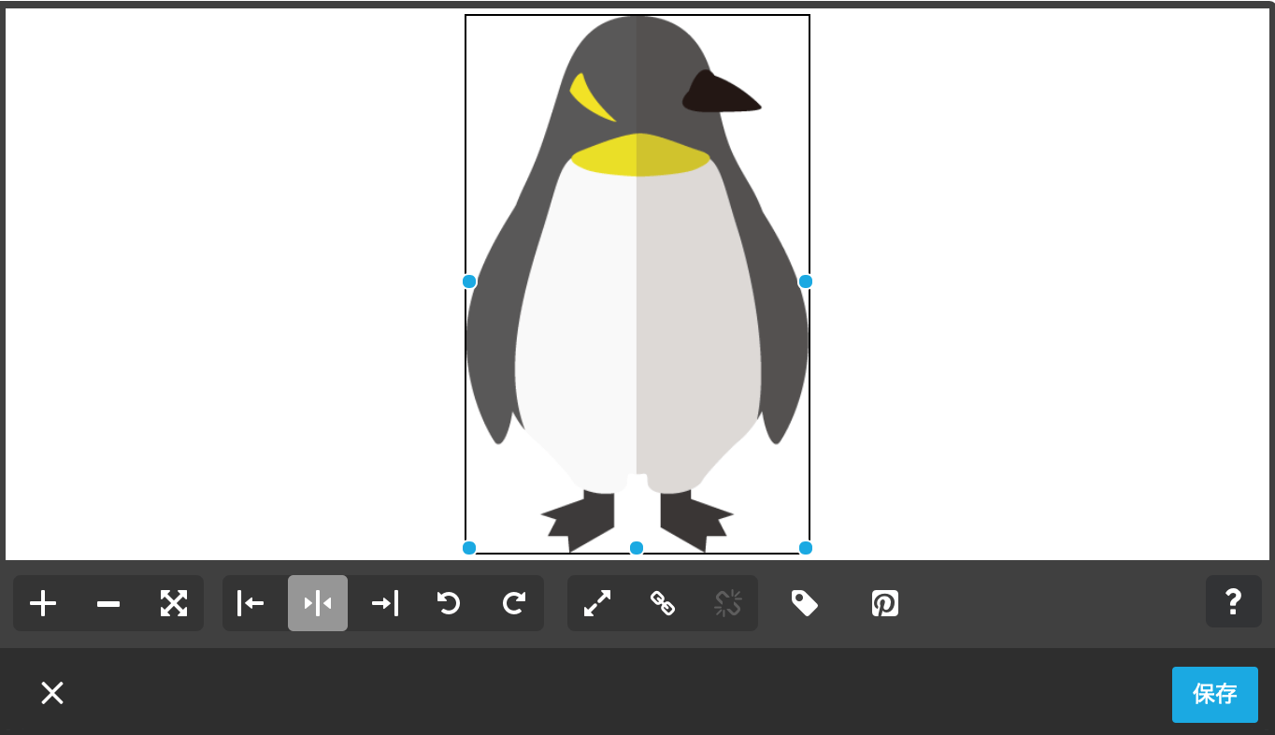The image size is (1275, 735).
Task: Close the editor with the X icon
Action: [x=52, y=693]
